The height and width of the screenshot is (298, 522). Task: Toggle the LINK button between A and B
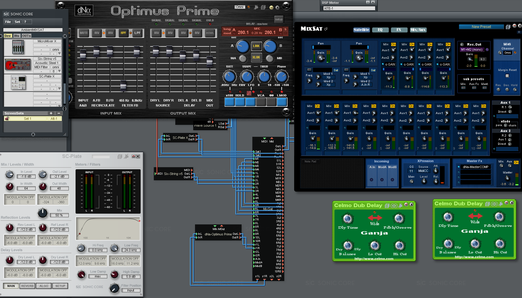(x=256, y=46)
